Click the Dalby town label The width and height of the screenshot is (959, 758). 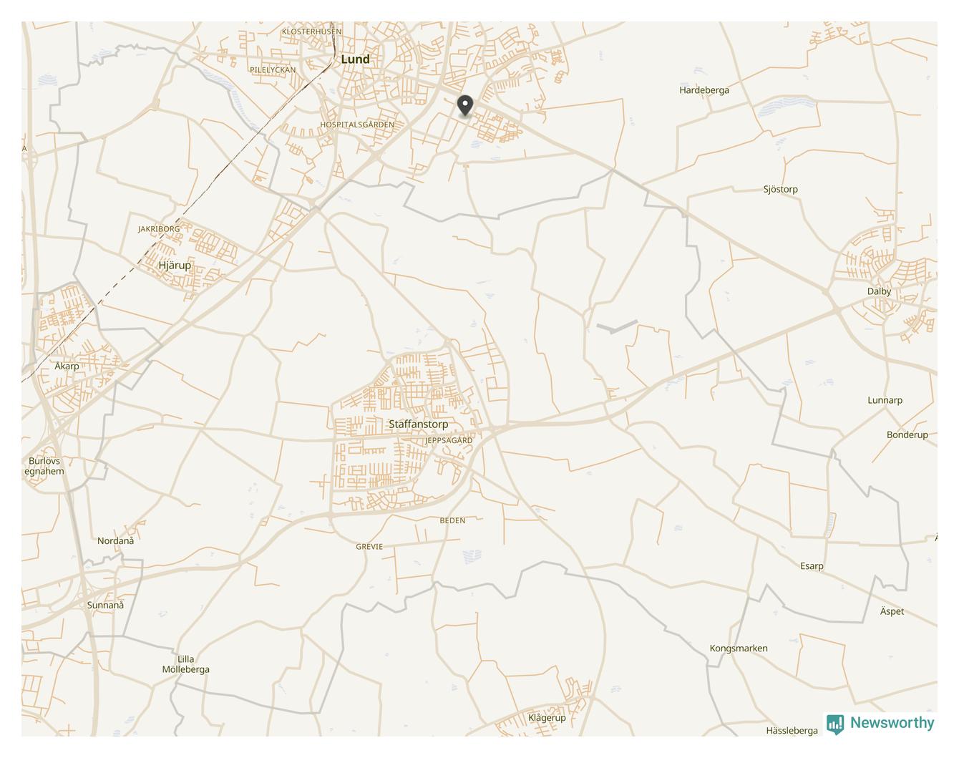pos(879,291)
